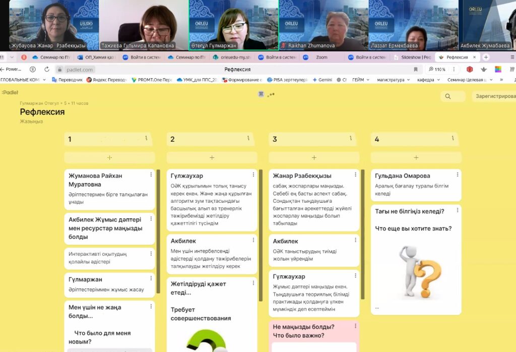This screenshot has width=516, height=352.
Task: Open menu of Интерактивті оқытудың post
Action: [151, 254]
